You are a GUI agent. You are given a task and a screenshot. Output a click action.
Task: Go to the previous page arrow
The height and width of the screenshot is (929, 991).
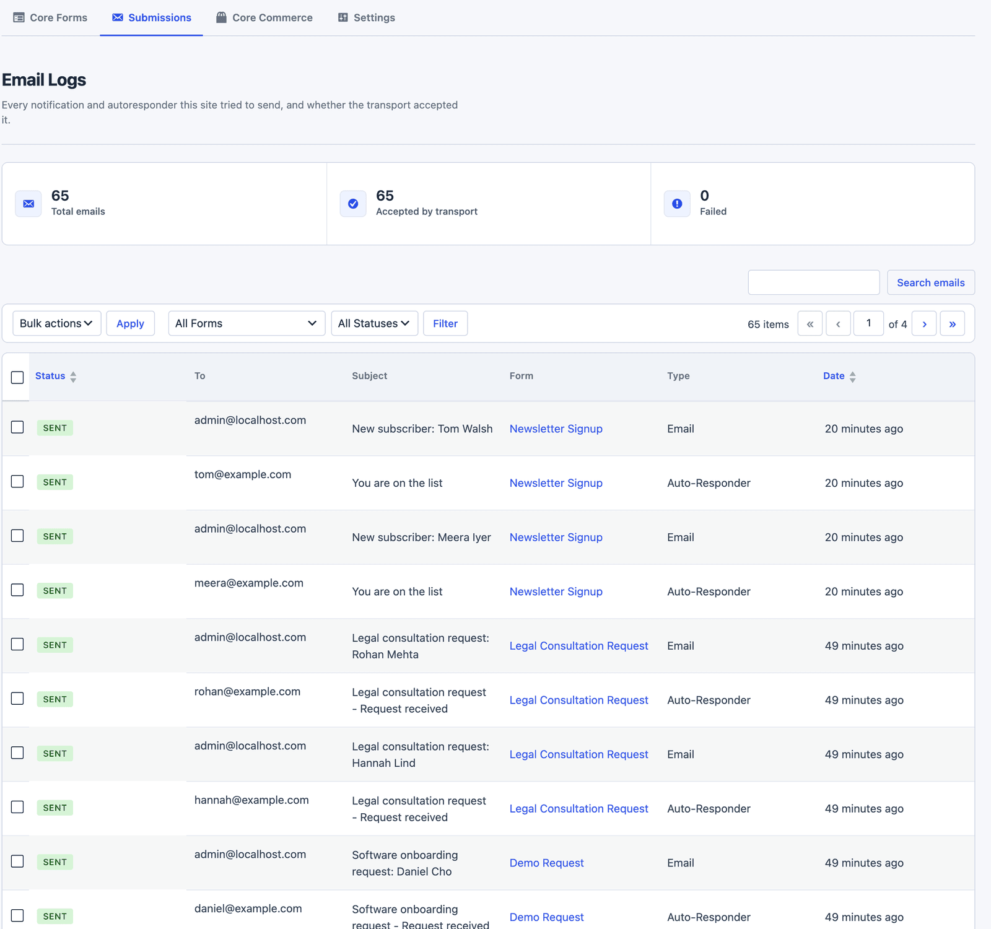click(x=838, y=323)
